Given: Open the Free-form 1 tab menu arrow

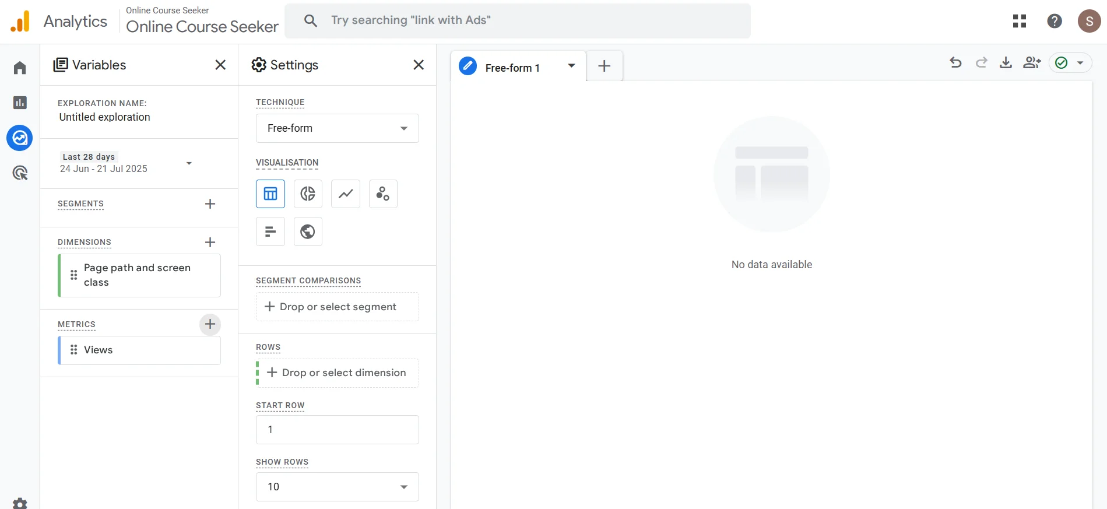Looking at the screenshot, I should point(571,66).
